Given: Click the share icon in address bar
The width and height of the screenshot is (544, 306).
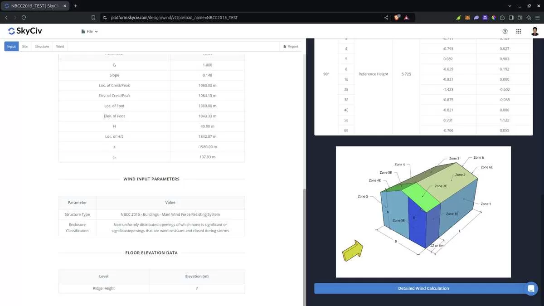Looking at the screenshot, I should pos(386,18).
